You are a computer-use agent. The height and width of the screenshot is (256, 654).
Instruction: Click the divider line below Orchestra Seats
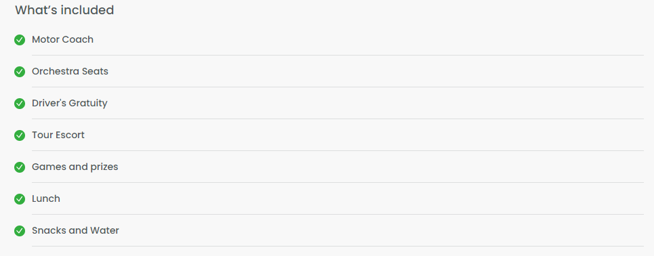point(338,87)
